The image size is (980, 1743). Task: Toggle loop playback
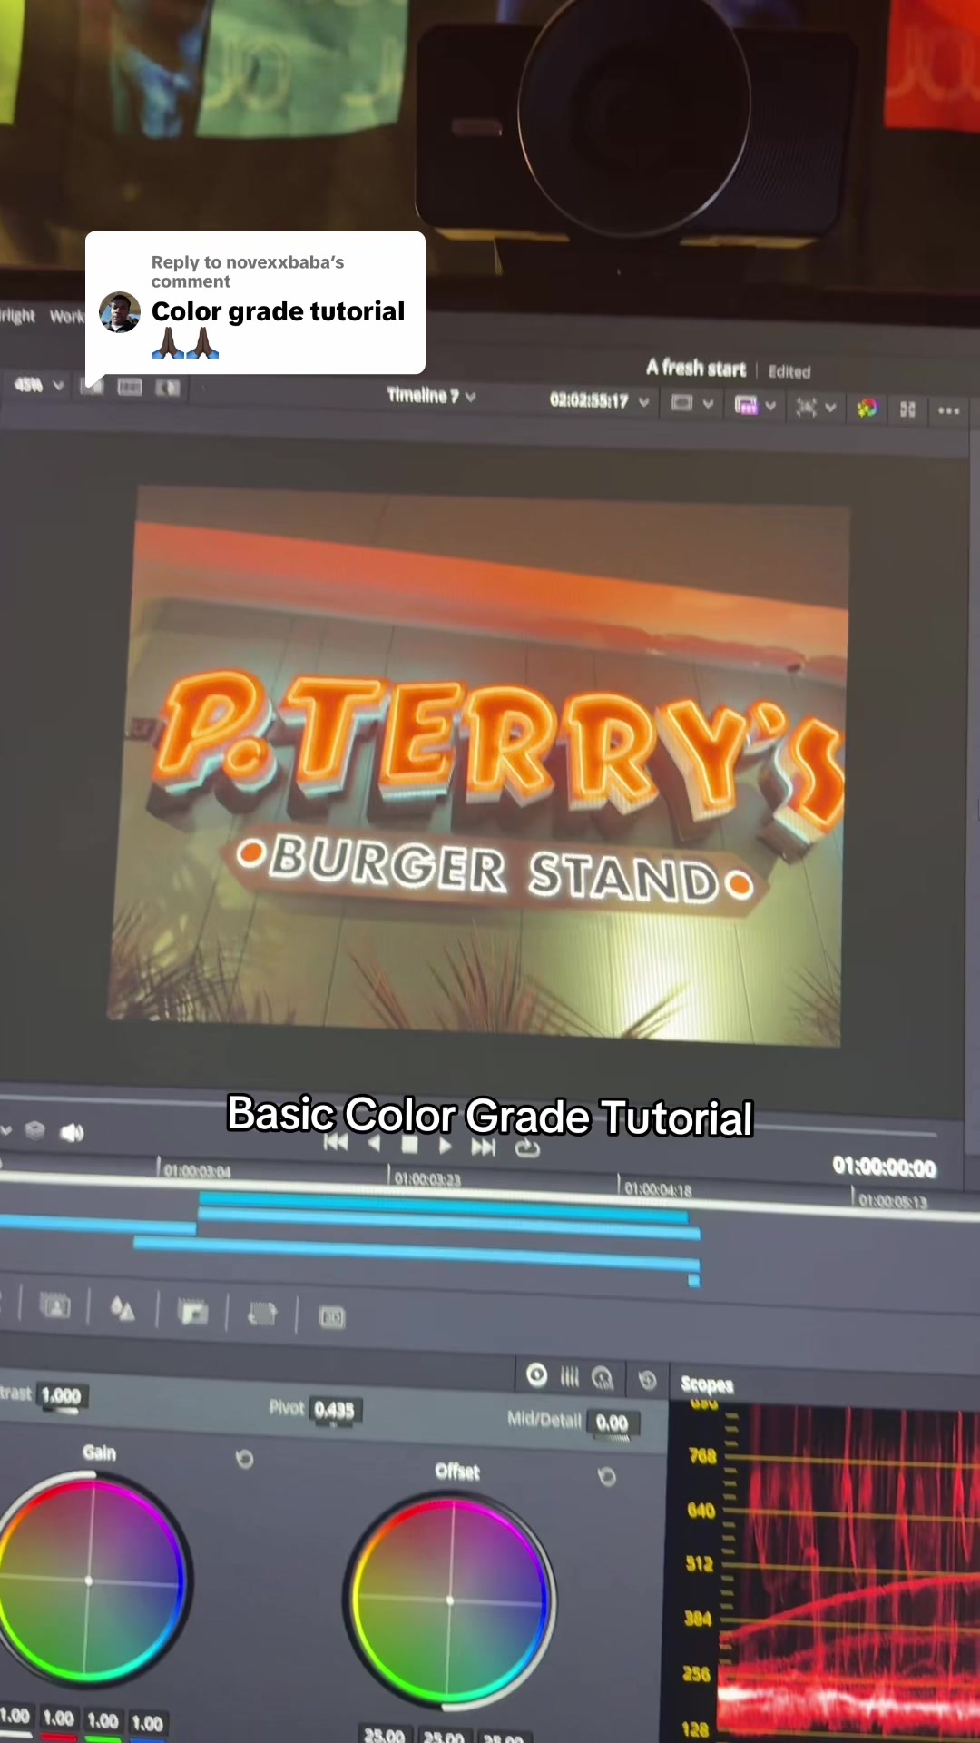[527, 1150]
